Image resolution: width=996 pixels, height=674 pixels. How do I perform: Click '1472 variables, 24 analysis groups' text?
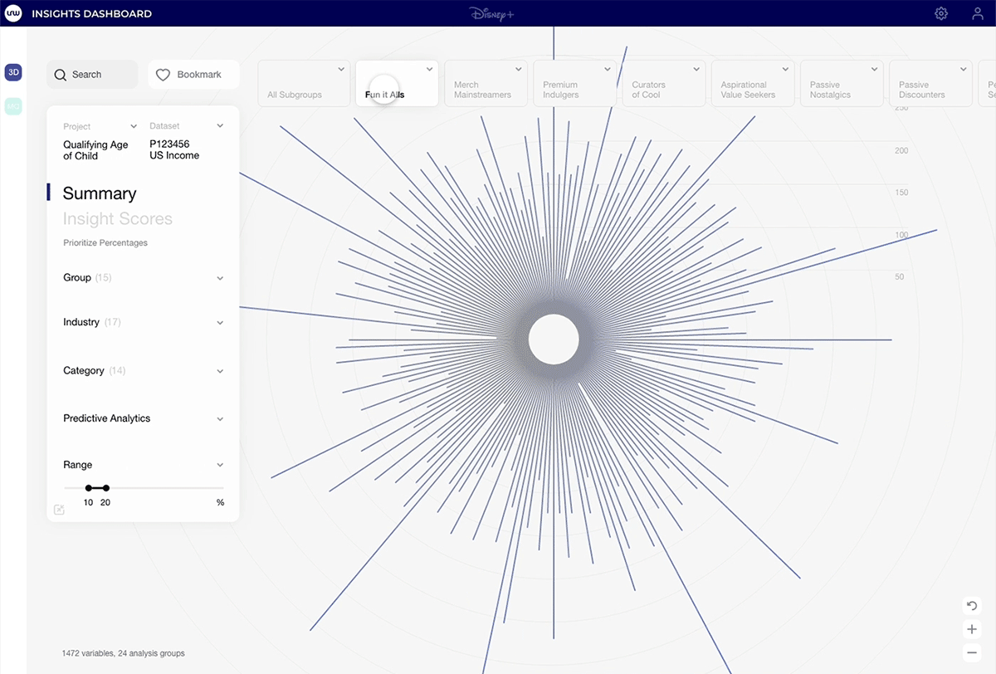(x=123, y=653)
